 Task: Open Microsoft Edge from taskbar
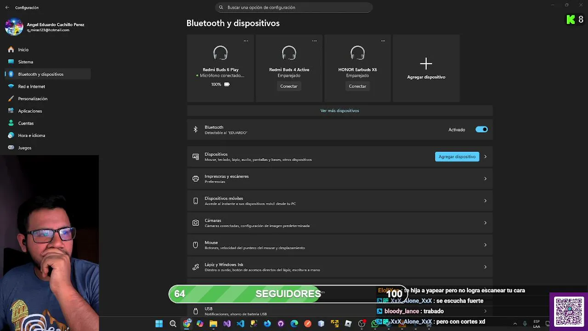point(294,324)
